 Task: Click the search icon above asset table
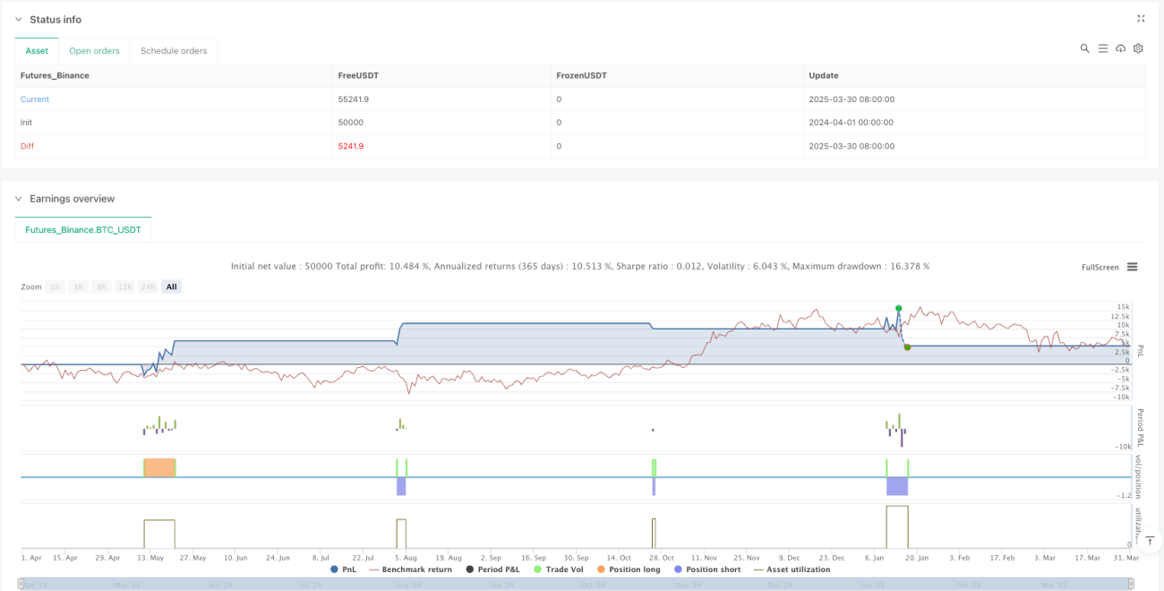point(1084,48)
